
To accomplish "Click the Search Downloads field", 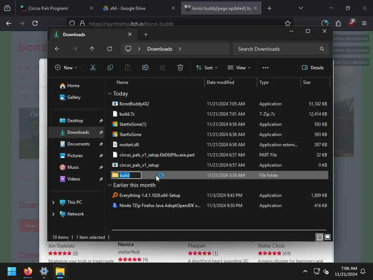I will [281, 49].
